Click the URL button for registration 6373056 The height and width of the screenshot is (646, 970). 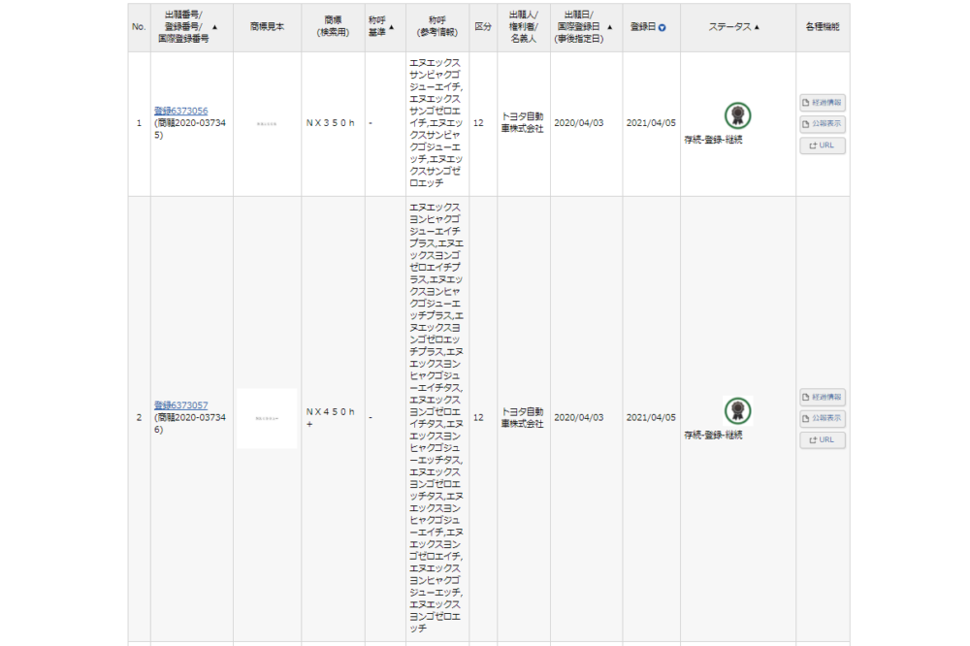pos(823,145)
